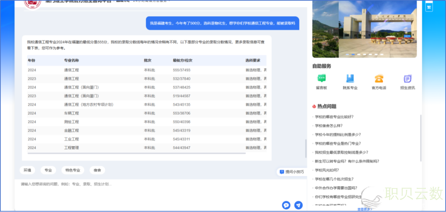Click the chat area vertical scrollbar
Screen dimensions: 446x212
pyautogui.click(x=306, y=148)
